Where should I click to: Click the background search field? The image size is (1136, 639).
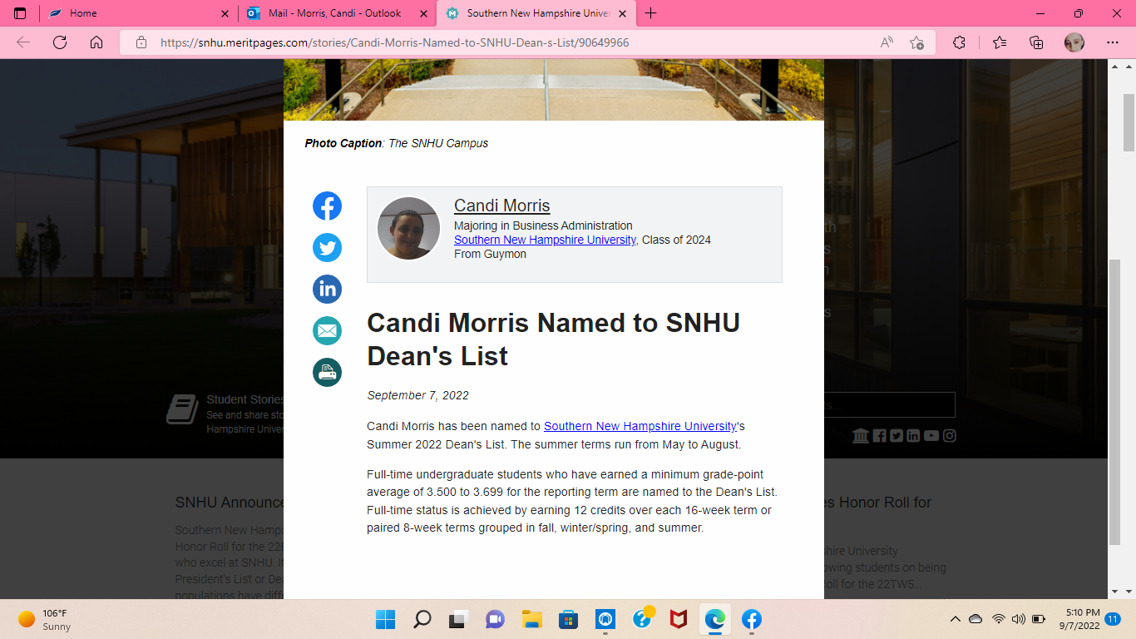point(889,405)
